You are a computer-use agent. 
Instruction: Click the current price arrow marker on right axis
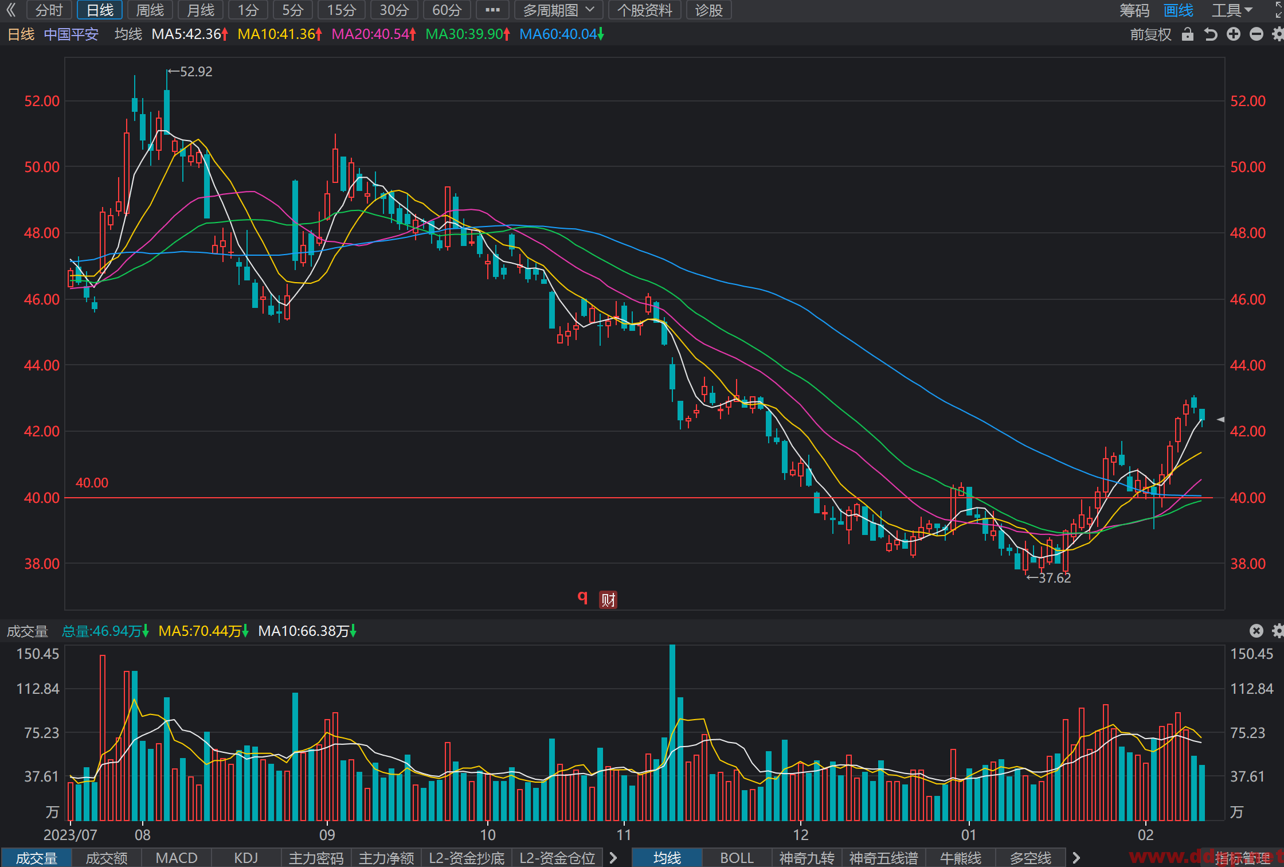pos(1220,420)
